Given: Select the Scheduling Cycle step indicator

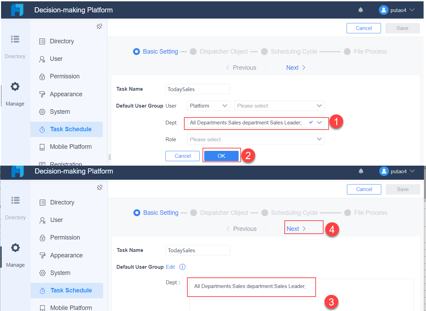Looking at the screenshot, I should point(264,51).
